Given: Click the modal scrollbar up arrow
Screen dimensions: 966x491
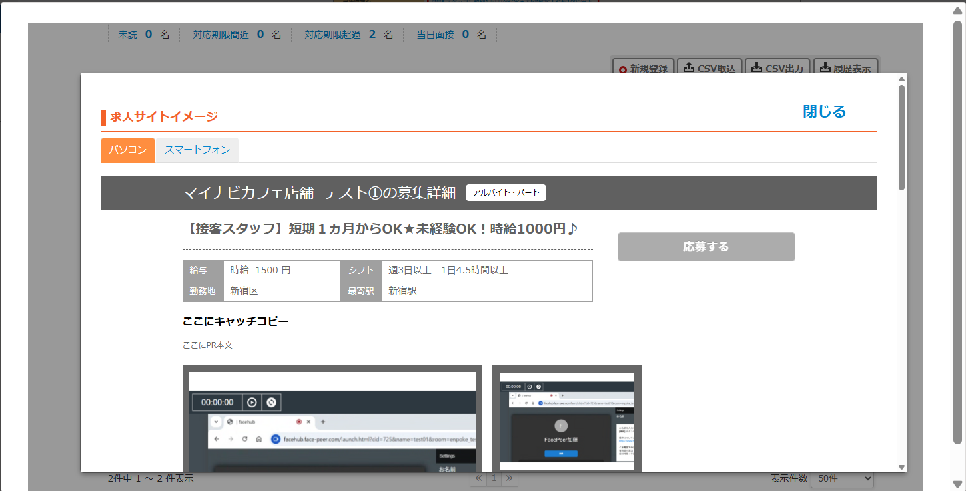Looking at the screenshot, I should (x=901, y=79).
